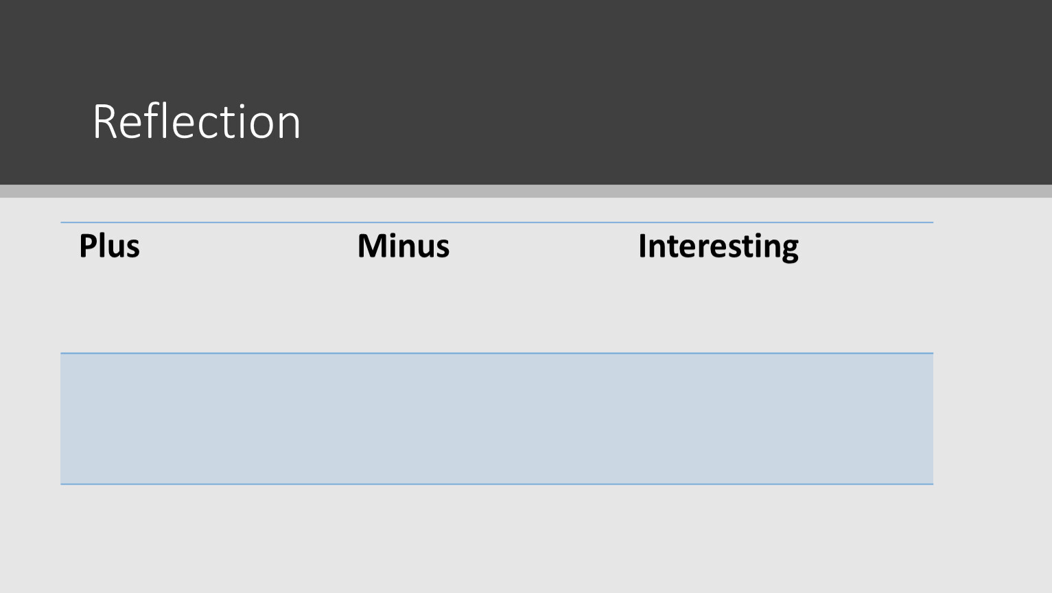Select the "Interesting" table header text
1052x593 pixels.
718,246
